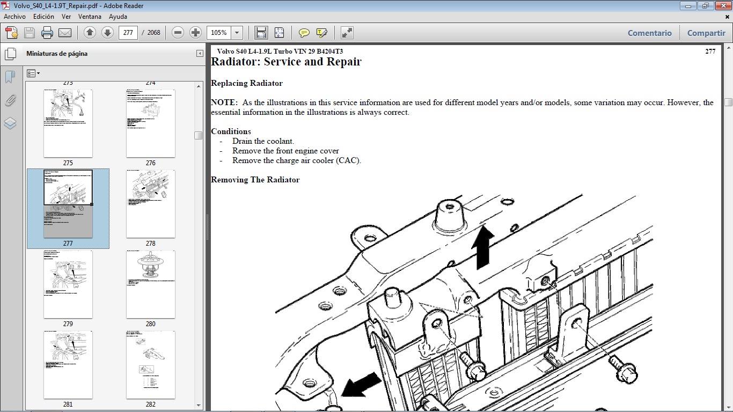733x412 pixels.
Task: Go to next page arrow
Action: pyautogui.click(x=107, y=33)
